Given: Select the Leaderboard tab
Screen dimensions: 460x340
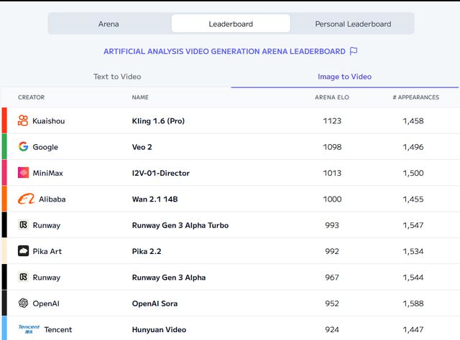Looking at the screenshot, I should tap(231, 24).
